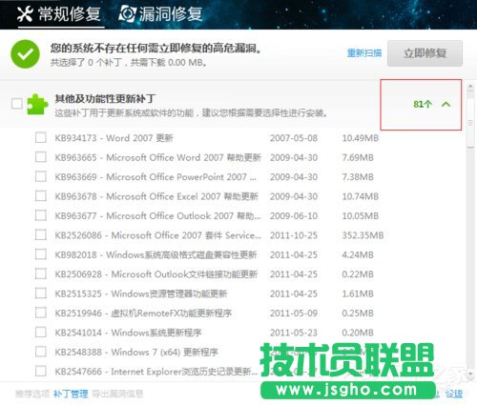Check the KB963665 Word 2007 帮助更新 box
This screenshot has width=477, height=405.
(41, 157)
